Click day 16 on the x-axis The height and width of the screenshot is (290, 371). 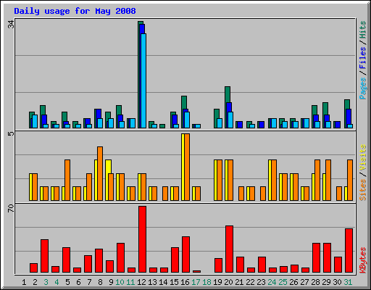(x=185, y=282)
